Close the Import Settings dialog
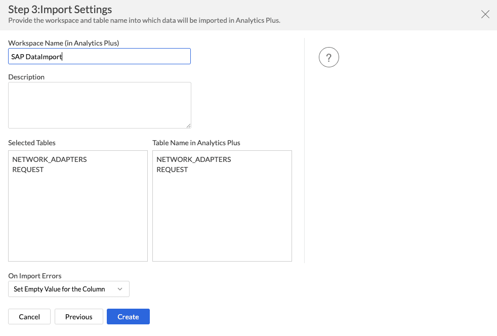Image resolution: width=497 pixels, height=336 pixels. (485, 14)
